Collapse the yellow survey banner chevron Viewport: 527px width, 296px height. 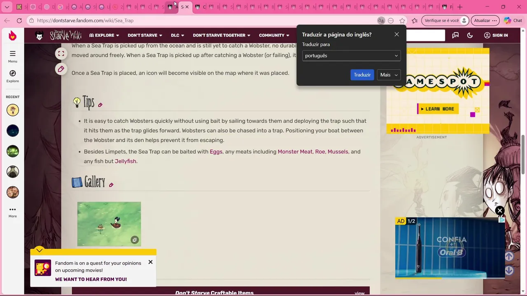(39, 250)
